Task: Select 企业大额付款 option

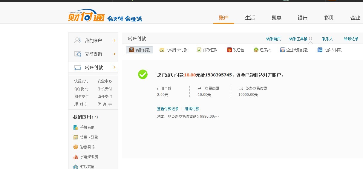Action: coord(297,50)
